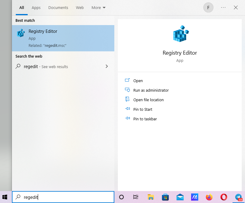
Task: Launch Opera browser from taskbar
Action: (224, 197)
